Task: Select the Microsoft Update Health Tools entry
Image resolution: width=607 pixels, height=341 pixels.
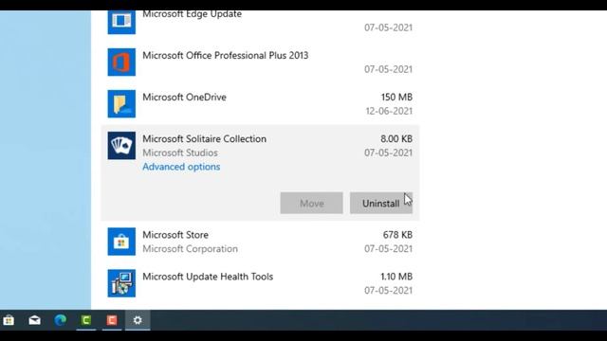Action: click(x=260, y=283)
